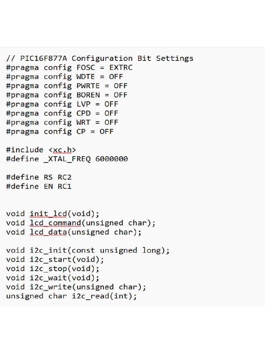Click the FOSC = EXTRC pragma line
This screenshot has height=354, width=265.
69,67
